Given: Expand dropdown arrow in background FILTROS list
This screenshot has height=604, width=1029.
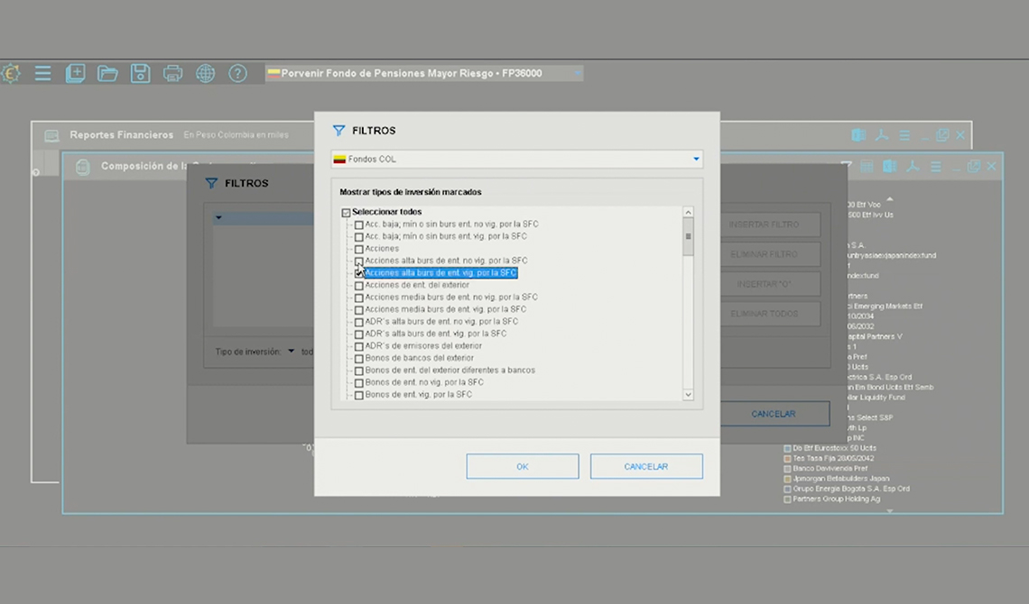Looking at the screenshot, I should (x=218, y=218).
